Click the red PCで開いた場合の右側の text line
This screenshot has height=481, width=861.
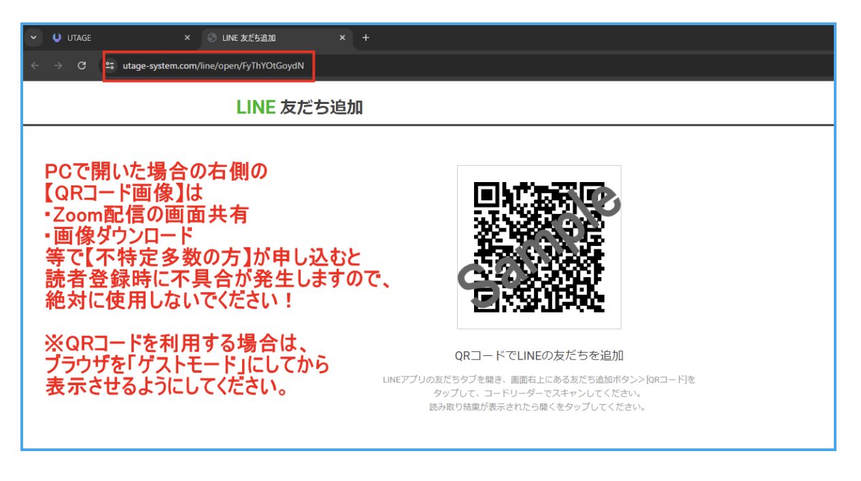(x=156, y=171)
